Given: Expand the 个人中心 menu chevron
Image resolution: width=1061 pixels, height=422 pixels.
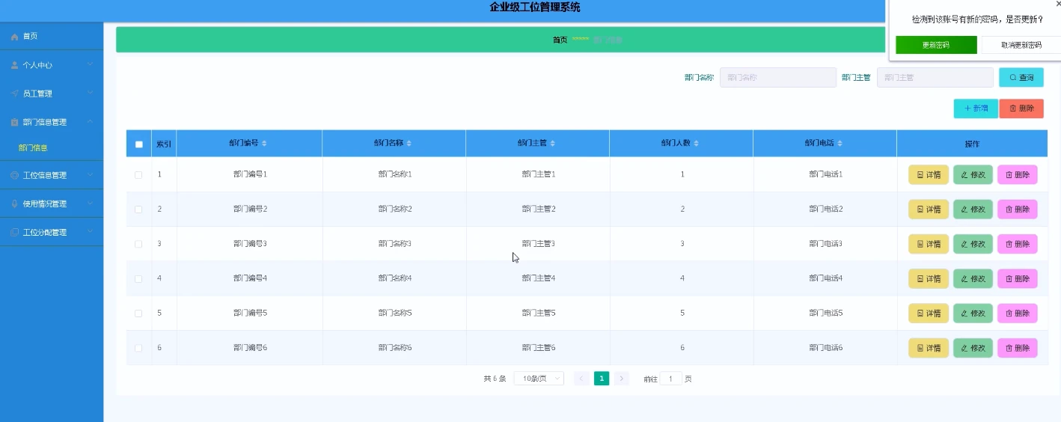Looking at the screenshot, I should [90, 64].
